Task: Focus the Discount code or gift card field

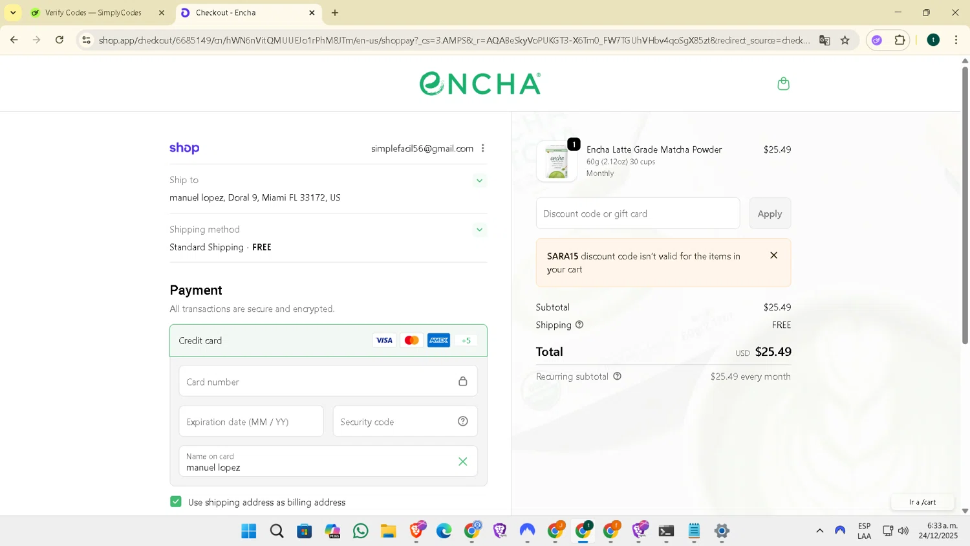Action: [638, 213]
